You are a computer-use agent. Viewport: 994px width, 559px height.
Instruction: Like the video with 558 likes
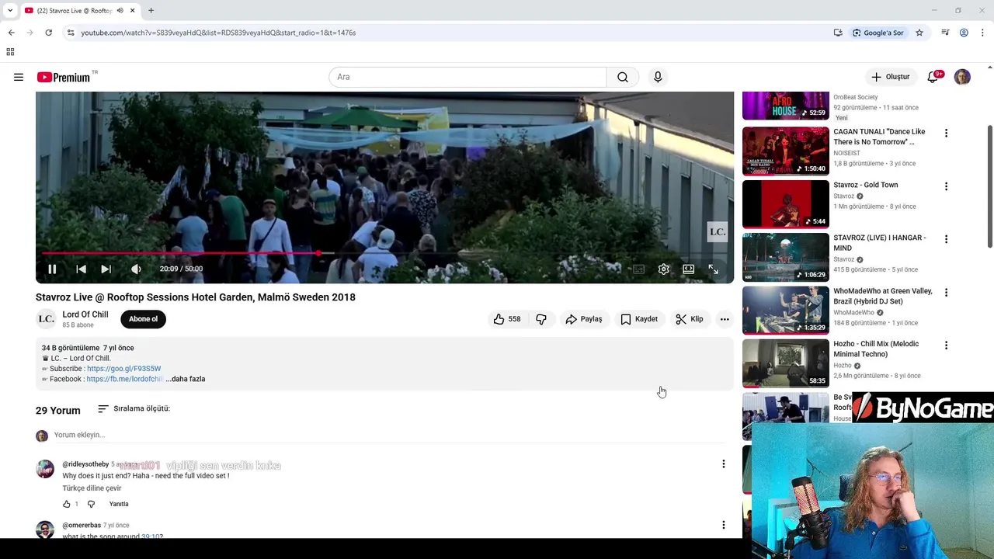507,319
